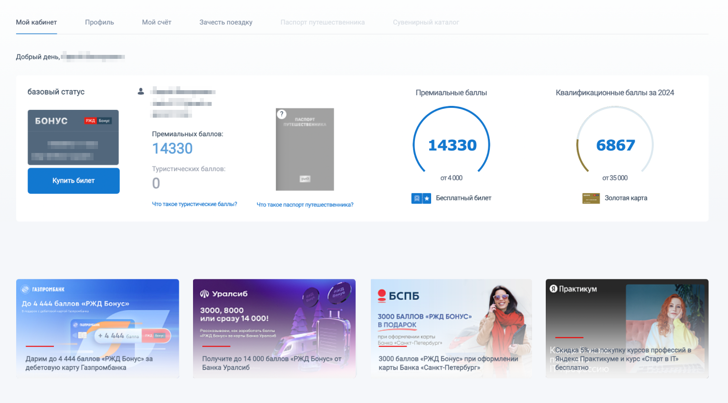Viewport: 728px width, 403px height.
Task: Click the traveler passport cover image
Action: click(x=305, y=149)
